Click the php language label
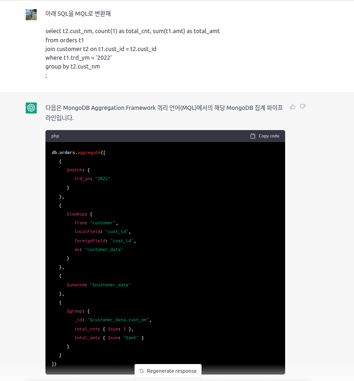The image size is (354, 381). [x=55, y=136]
